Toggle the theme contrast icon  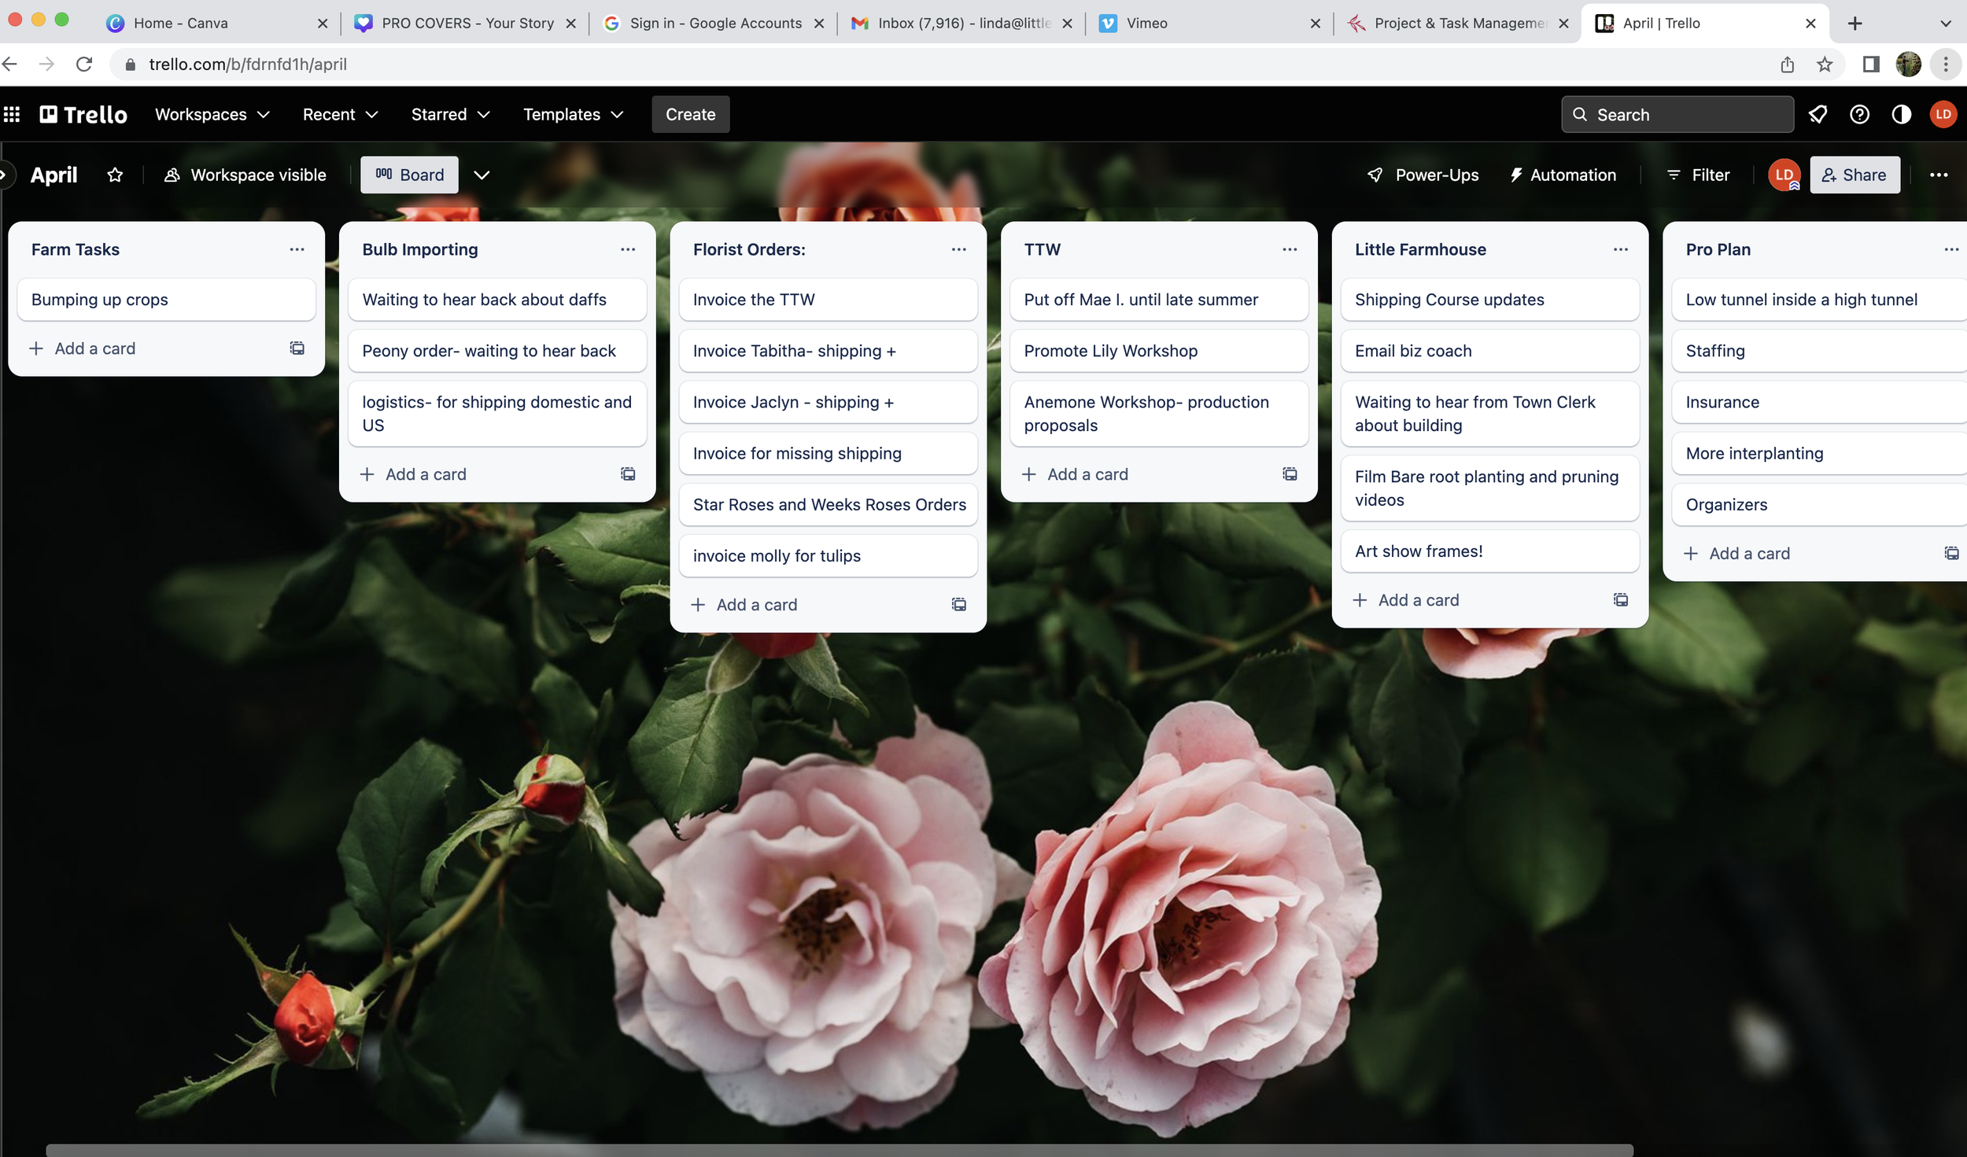tap(1901, 115)
